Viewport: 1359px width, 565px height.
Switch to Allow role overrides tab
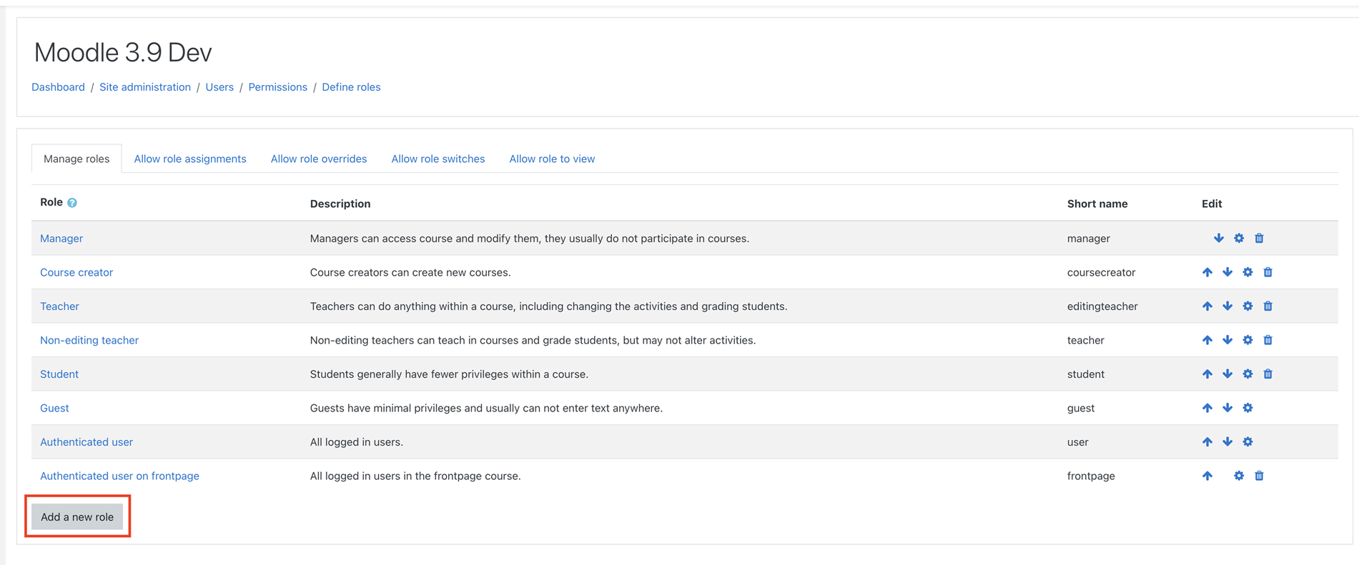319,159
